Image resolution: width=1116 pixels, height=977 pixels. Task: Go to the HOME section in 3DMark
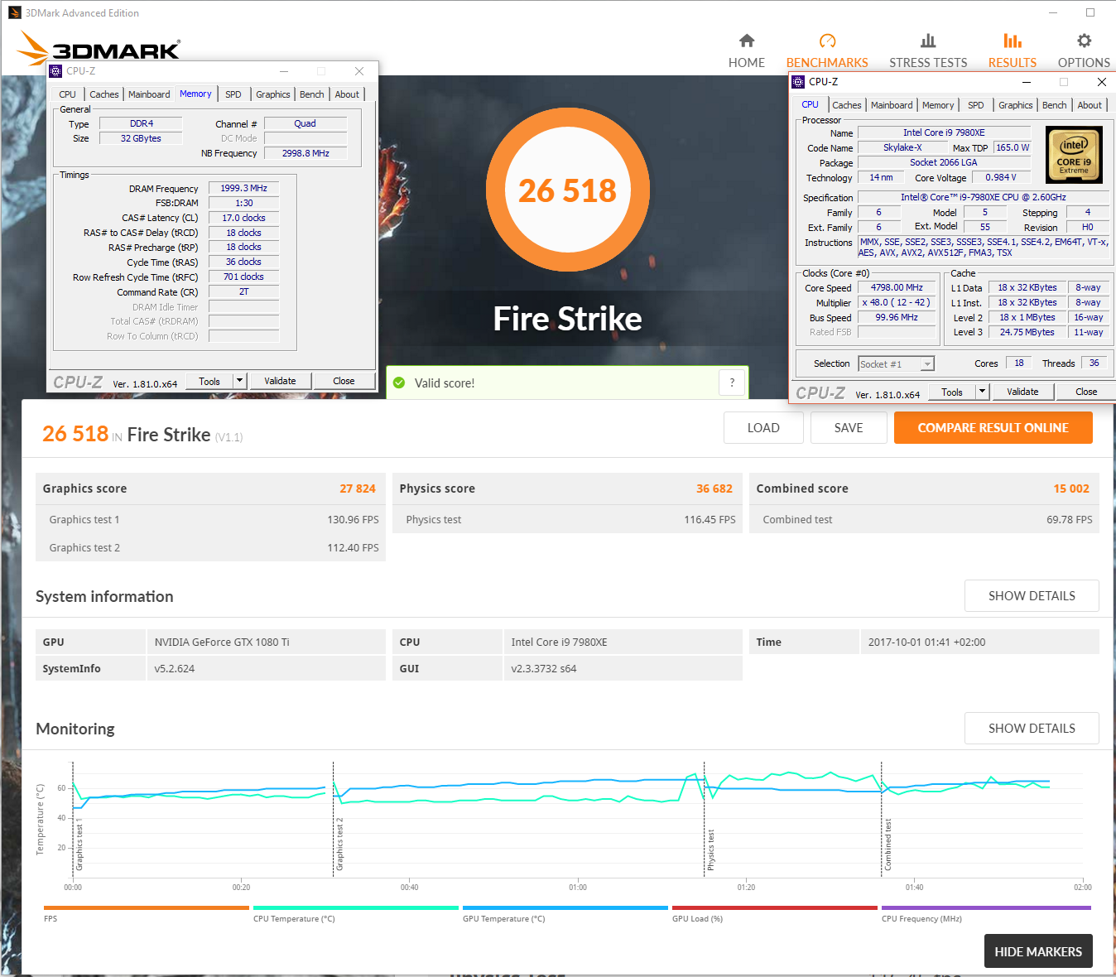coord(746,51)
